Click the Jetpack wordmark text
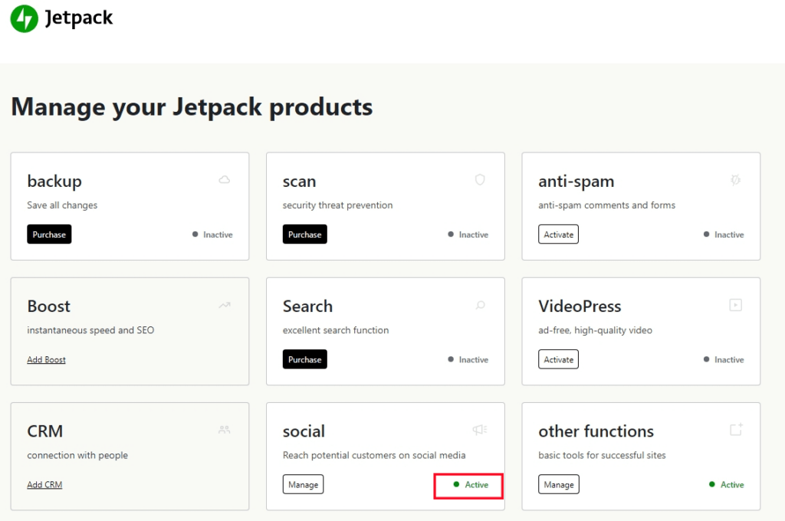Viewport: 785px width, 521px height. (x=79, y=18)
